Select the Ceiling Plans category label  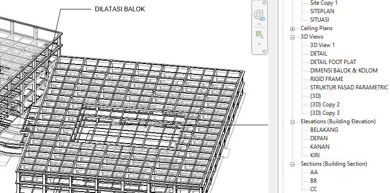[316, 28]
